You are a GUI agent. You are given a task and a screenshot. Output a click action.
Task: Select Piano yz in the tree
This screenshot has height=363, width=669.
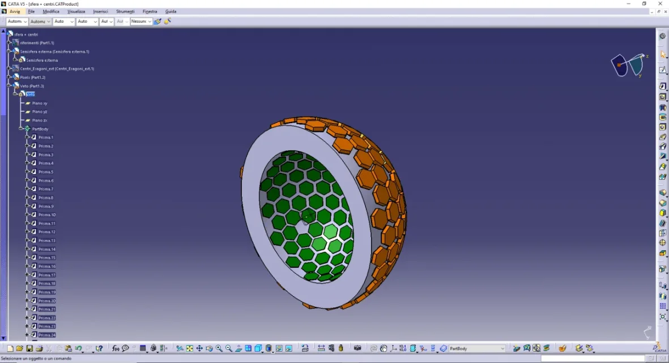point(40,112)
